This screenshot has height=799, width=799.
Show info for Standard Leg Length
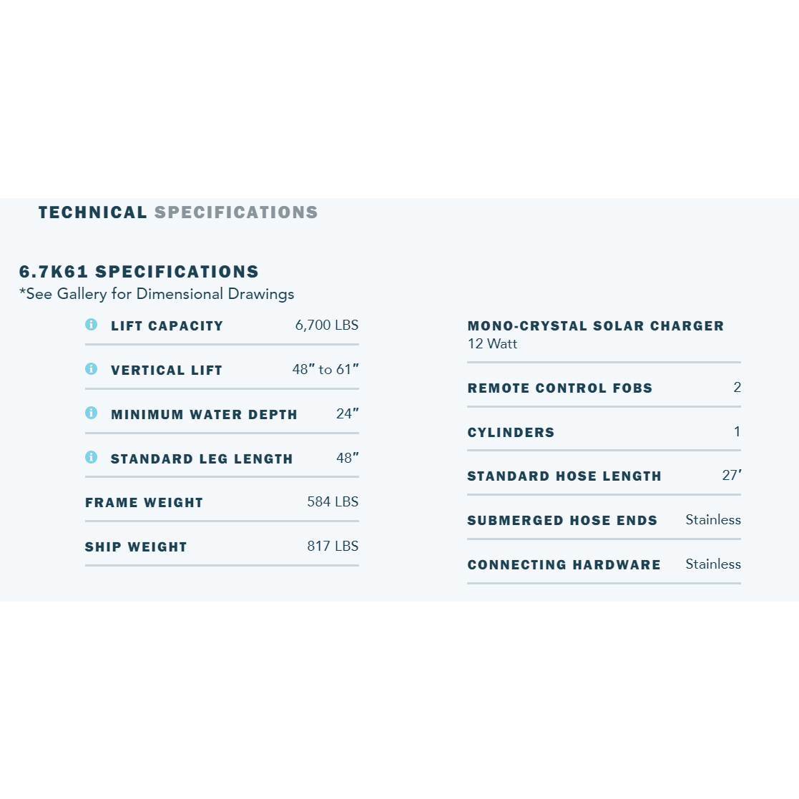point(92,457)
